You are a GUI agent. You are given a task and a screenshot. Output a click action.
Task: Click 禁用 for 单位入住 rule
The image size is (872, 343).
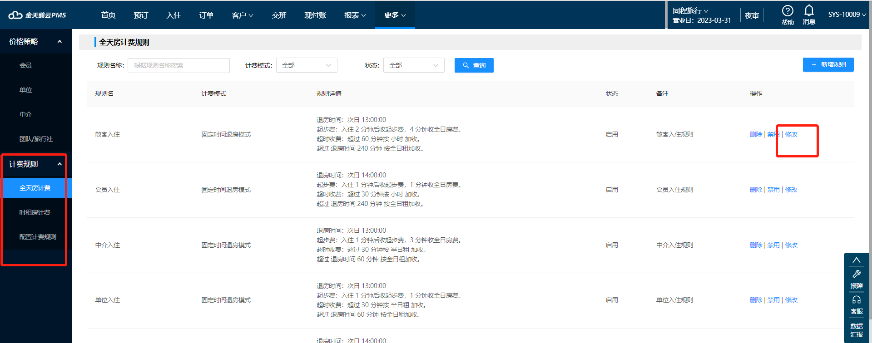click(773, 300)
